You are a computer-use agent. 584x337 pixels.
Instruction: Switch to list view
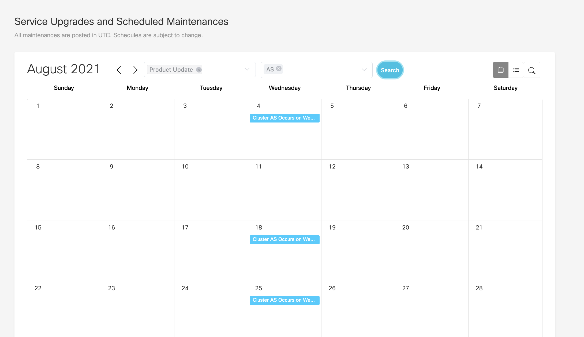pyautogui.click(x=516, y=70)
